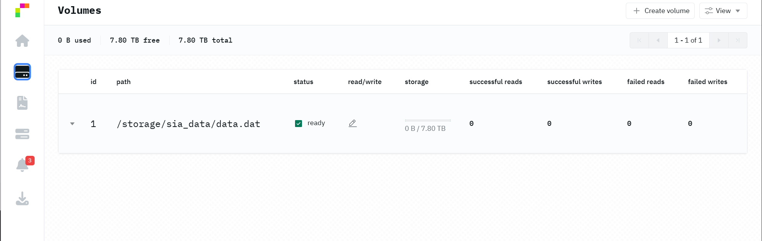Click the Create volume button
This screenshot has width=762, height=241.
(660, 11)
